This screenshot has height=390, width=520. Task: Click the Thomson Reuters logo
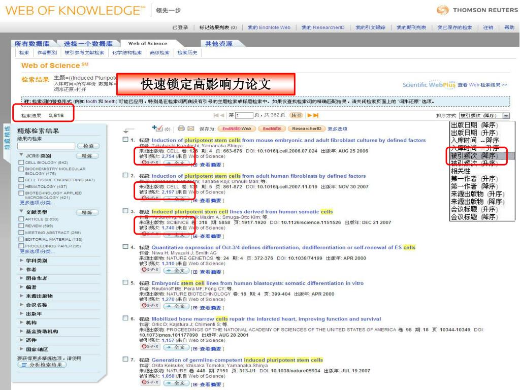(x=477, y=10)
